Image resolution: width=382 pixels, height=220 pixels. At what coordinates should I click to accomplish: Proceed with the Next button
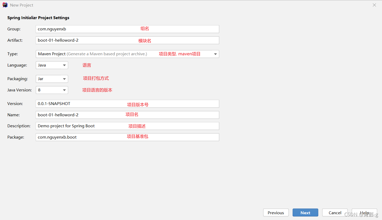305,213
